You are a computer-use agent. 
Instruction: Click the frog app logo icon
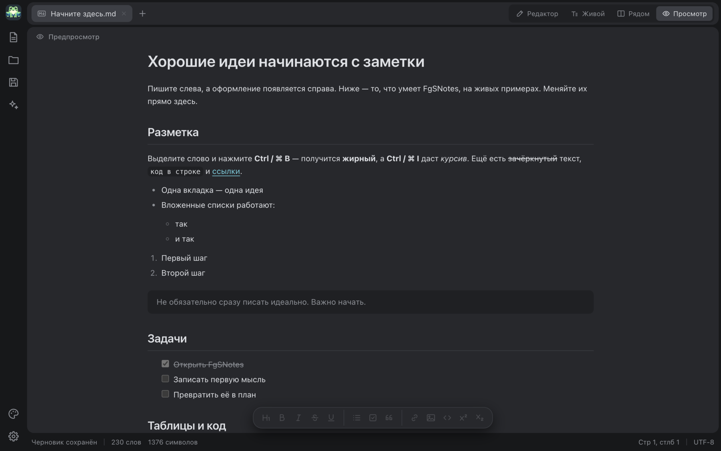pos(13,12)
